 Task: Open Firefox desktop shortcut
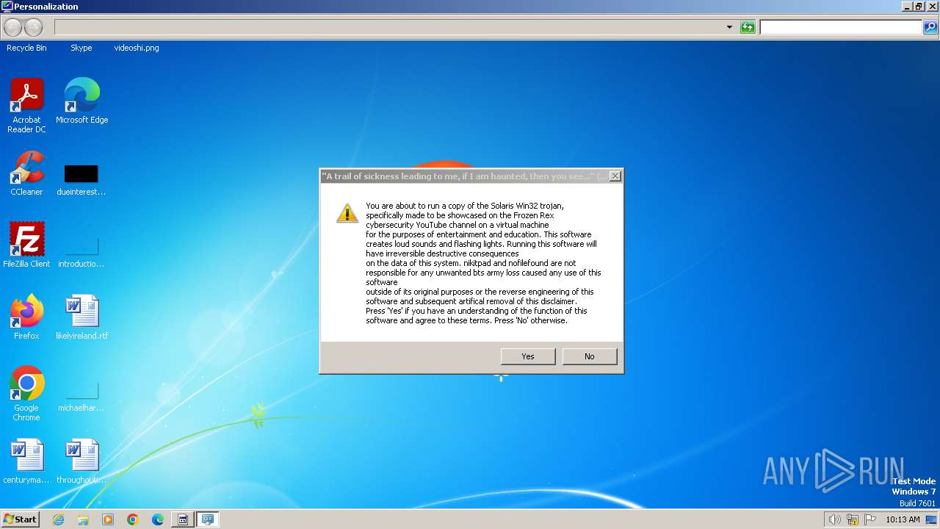(26, 317)
